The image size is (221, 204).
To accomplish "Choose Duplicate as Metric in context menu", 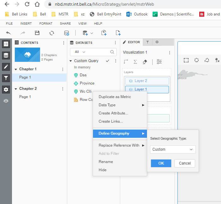I will 114,97.
